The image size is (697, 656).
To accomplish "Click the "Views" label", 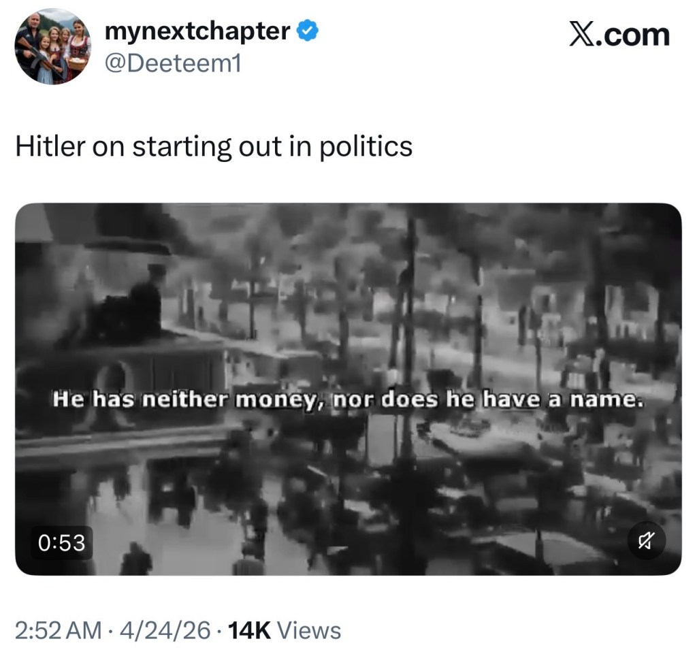I will point(310,630).
